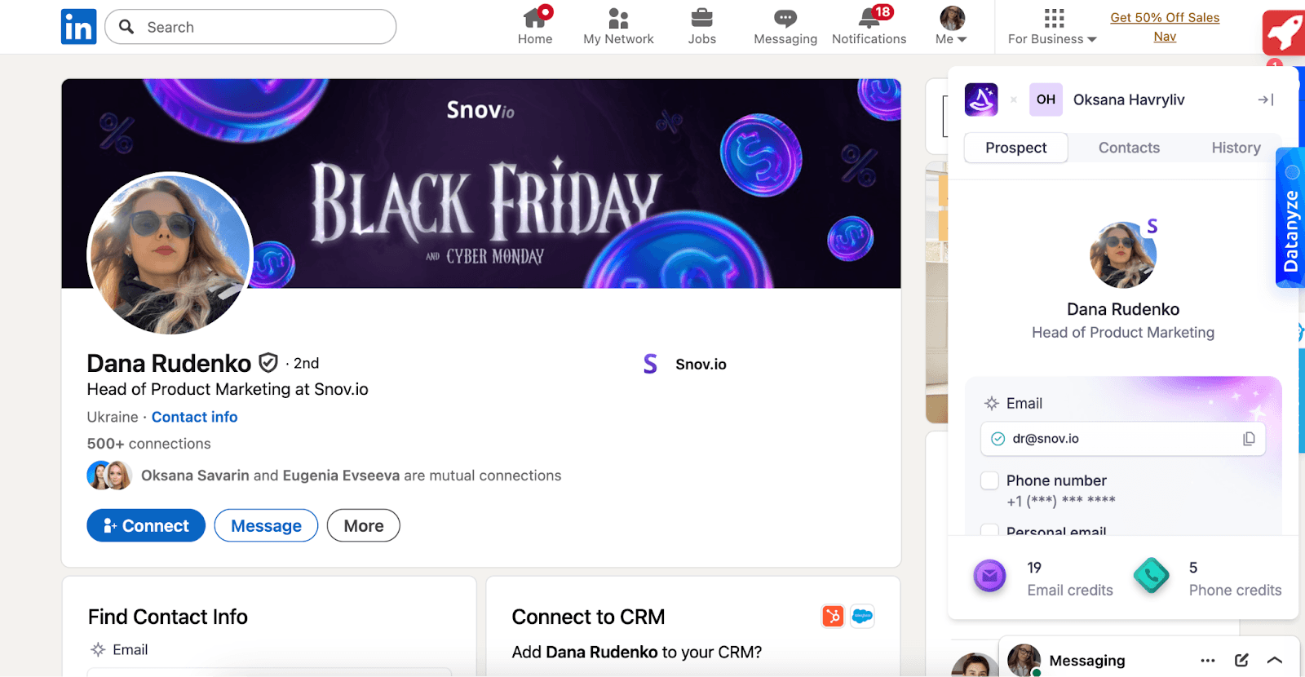Tick the Personal email checkbox
Viewport: 1305px width, 677px height.
tap(989, 529)
